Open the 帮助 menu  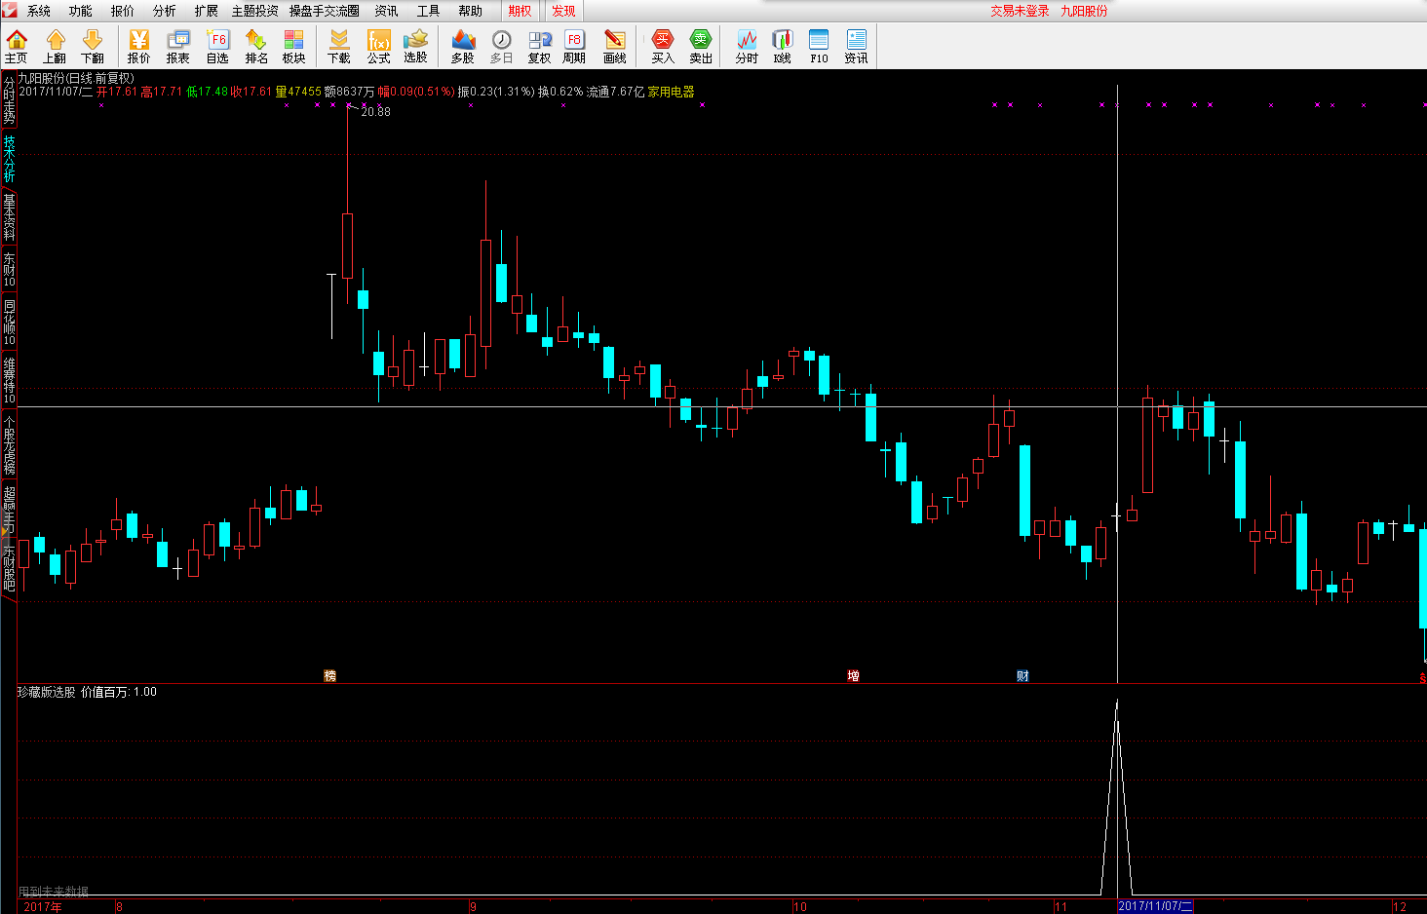tap(471, 11)
